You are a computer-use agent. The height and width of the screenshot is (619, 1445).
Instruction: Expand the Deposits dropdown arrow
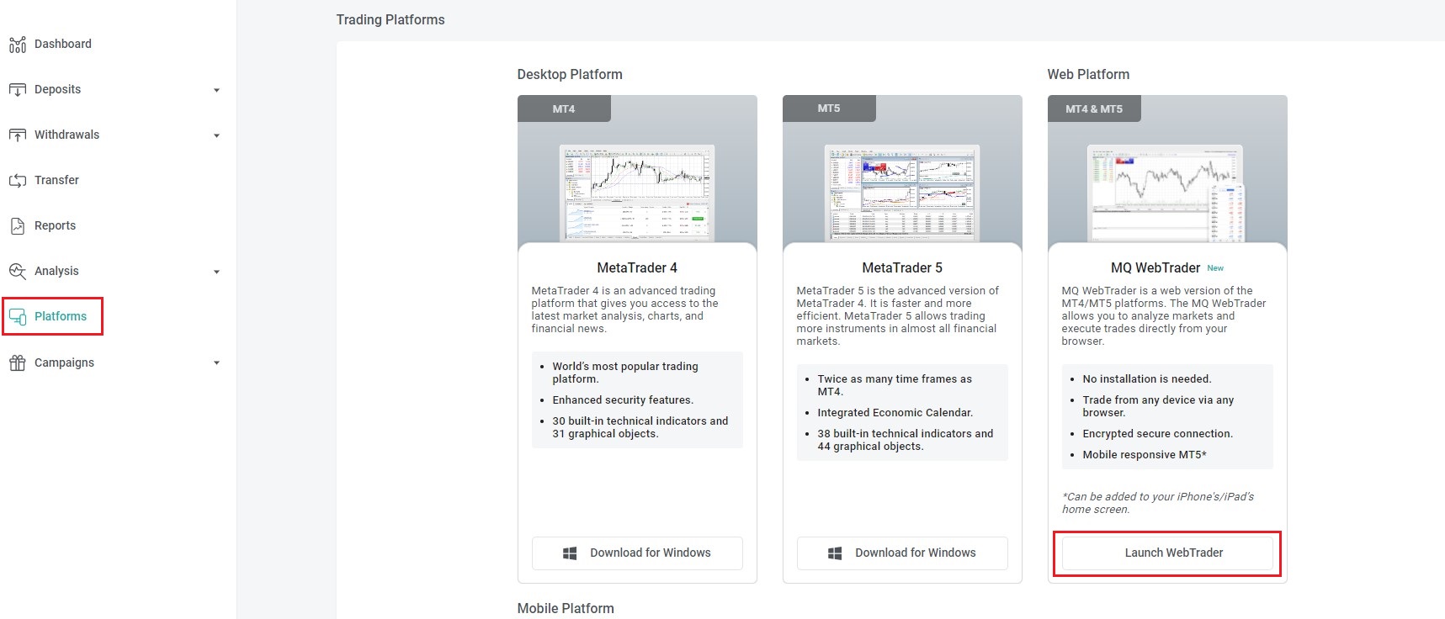tap(216, 90)
